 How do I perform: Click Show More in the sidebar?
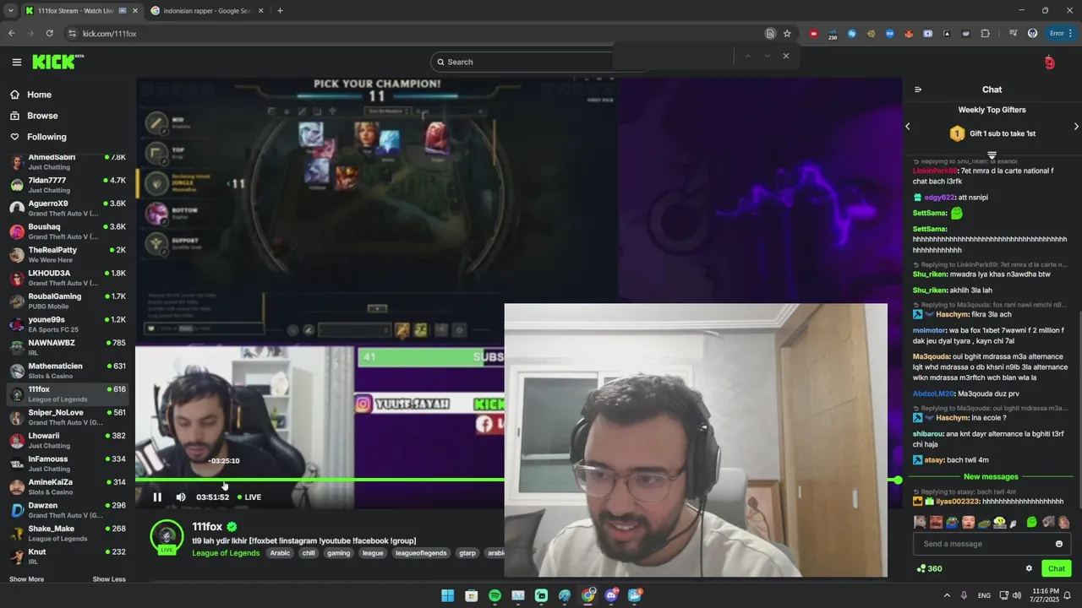click(x=26, y=579)
